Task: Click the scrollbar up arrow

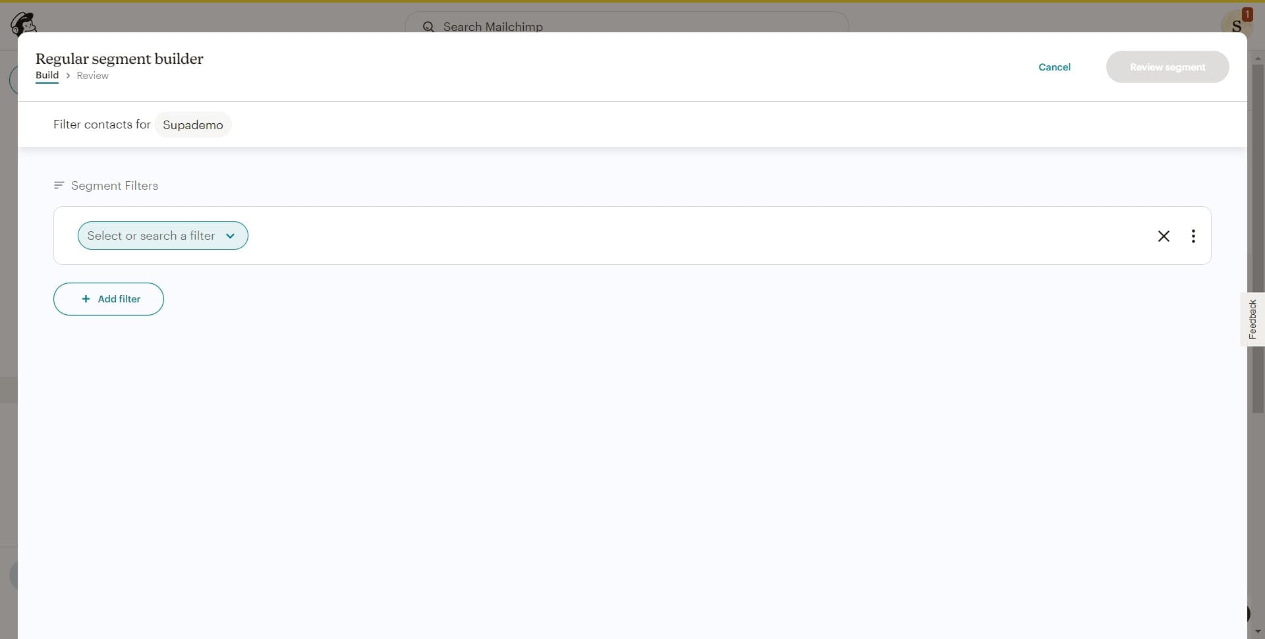Action: pyautogui.click(x=1258, y=58)
